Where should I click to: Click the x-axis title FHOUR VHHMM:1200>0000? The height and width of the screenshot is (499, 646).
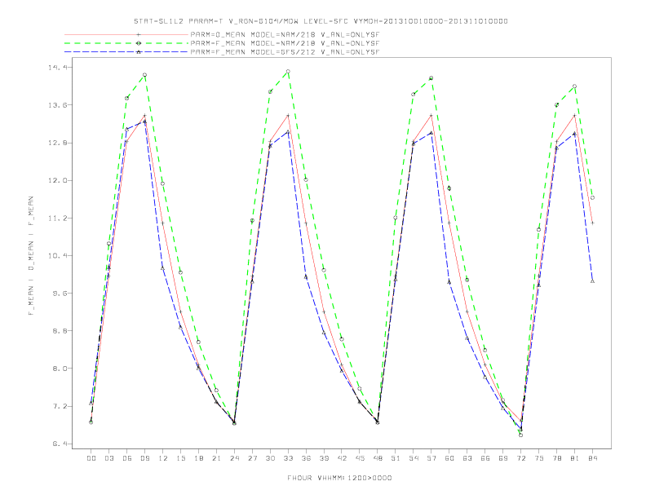[x=339, y=478]
